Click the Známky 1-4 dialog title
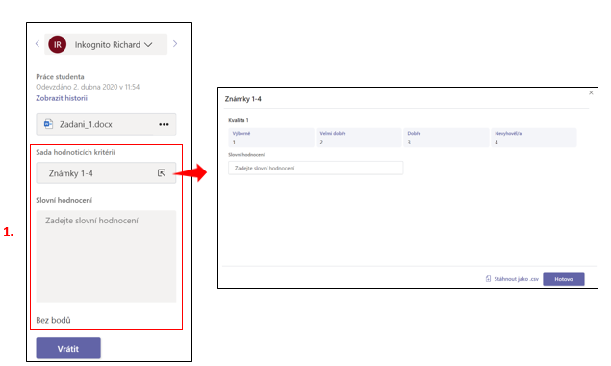The width and height of the screenshot is (611, 366). click(242, 99)
